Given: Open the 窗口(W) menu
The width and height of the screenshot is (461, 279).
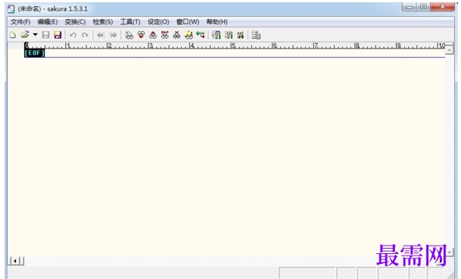Looking at the screenshot, I should click(188, 22).
